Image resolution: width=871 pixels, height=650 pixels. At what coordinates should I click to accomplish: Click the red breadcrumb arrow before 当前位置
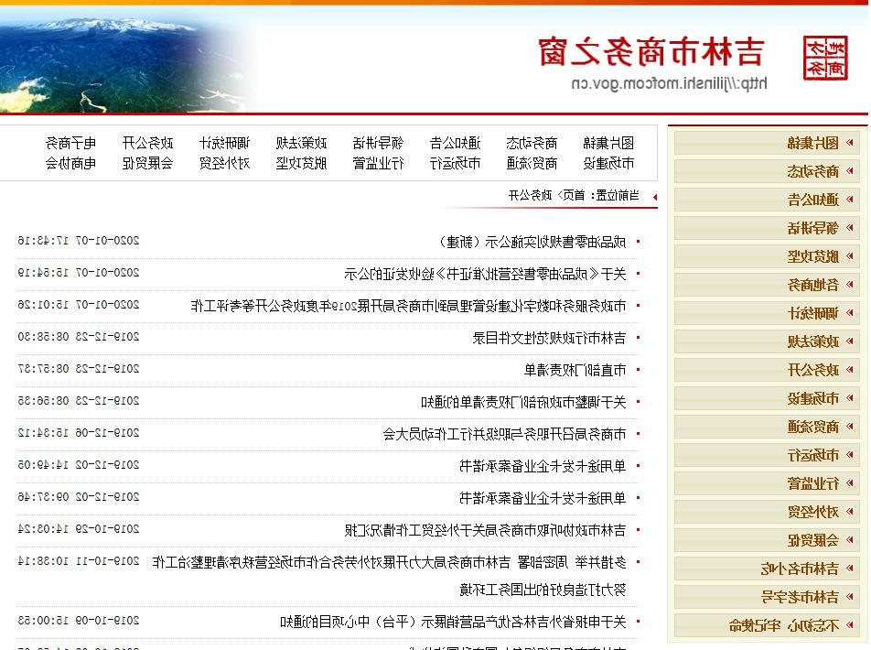pos(655,198)
